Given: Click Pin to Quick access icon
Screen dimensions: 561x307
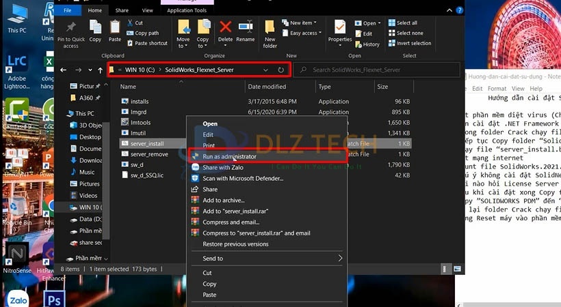Looking at the screenshot, I should pyautogui.click(x=71, y=27).
